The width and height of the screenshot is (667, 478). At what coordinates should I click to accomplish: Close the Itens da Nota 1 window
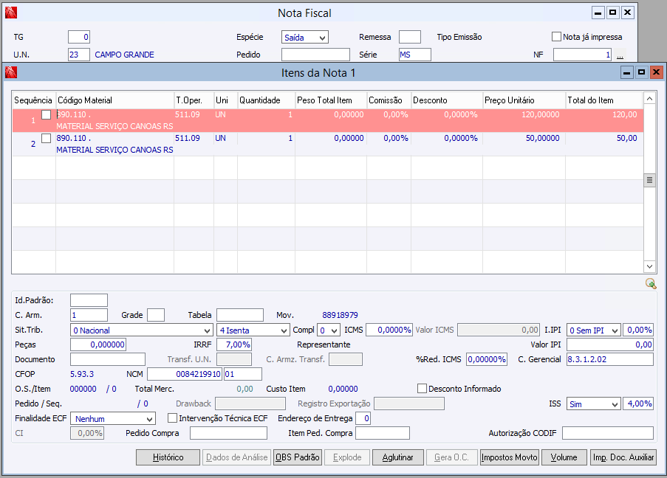[x=655, y=72]
